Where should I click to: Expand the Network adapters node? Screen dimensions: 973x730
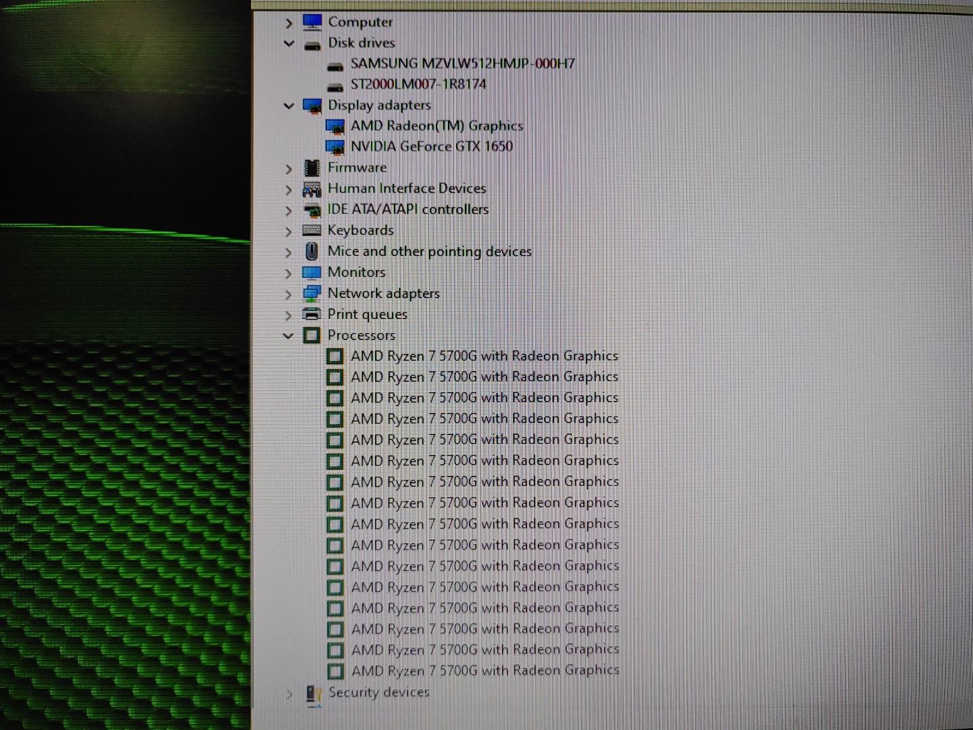[289, 295]
